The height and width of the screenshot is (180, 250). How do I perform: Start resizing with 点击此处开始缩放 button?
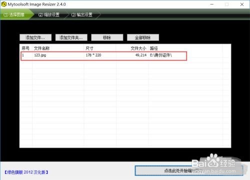(x=189, y=170)
